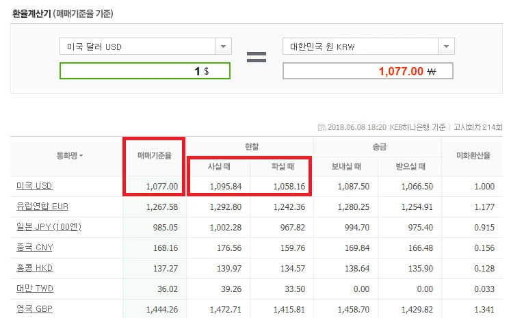511x318 pixels.
Task: Open the 영국 GBP currency link
Action: (x=34, y=309)
